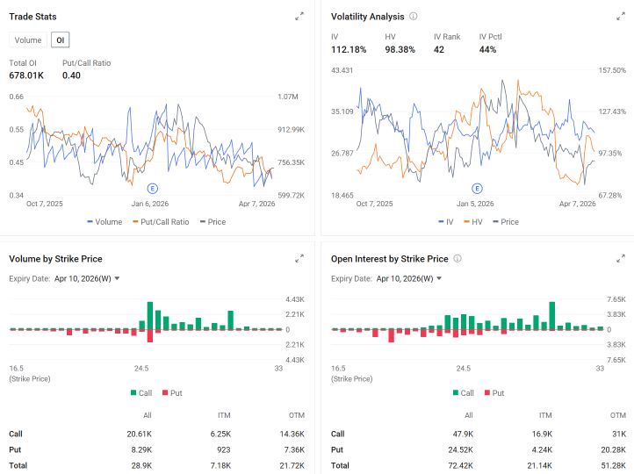Click the earnings E marker on Volatility chart

[x=477, y=189]
